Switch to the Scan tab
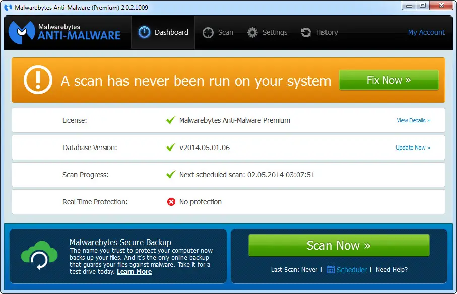The height and width of the screenshot is (294, 457). click(x=218, y=32)
